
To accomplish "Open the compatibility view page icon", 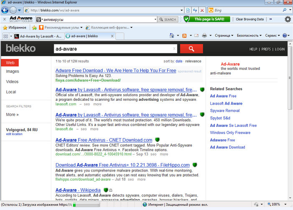I will [188, 10].
